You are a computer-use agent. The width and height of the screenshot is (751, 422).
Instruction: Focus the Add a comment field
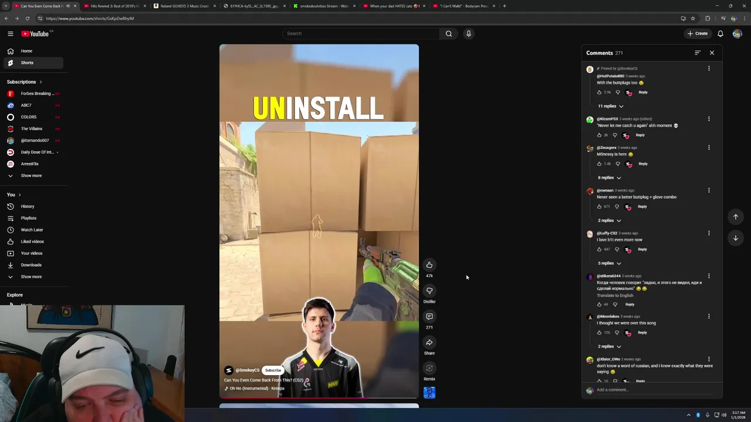click(654, 390)
